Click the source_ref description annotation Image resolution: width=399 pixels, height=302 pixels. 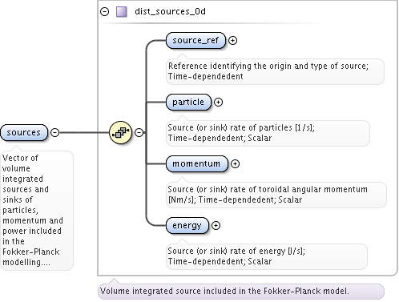point(275,71)
